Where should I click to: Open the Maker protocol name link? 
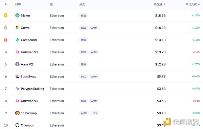pos(25,15)
